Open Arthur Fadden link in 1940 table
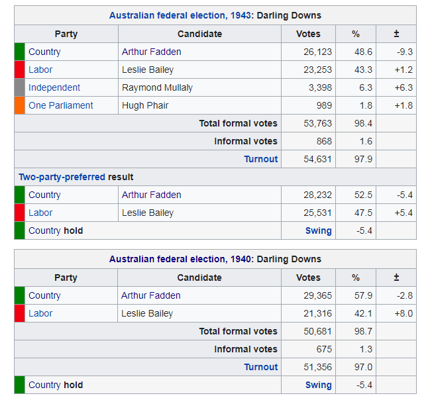This screenshot has height=402, width=432. (x=151, y=295)
